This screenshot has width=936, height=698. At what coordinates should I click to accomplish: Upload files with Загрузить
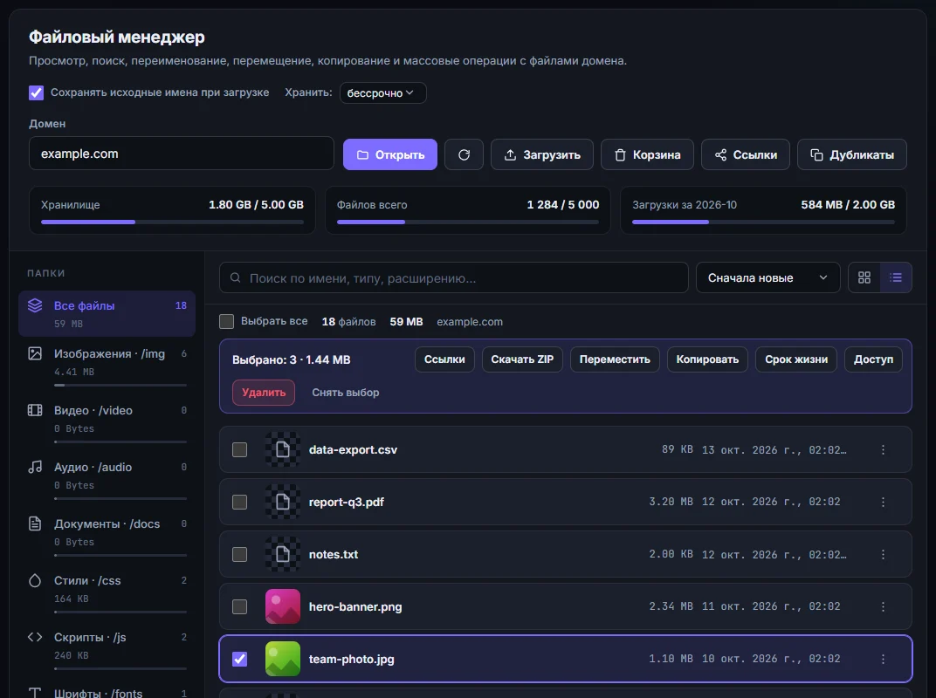coord(542,154)
